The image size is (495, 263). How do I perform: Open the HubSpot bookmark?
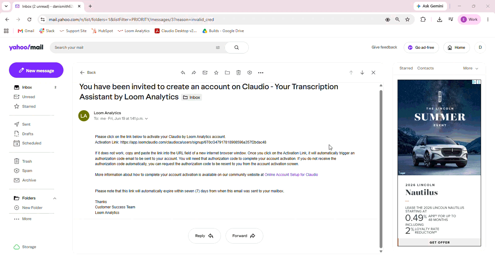[x=102, y=31]
